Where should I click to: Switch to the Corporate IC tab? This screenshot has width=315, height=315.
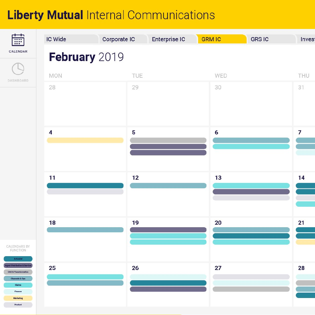[x=123, y=39]
